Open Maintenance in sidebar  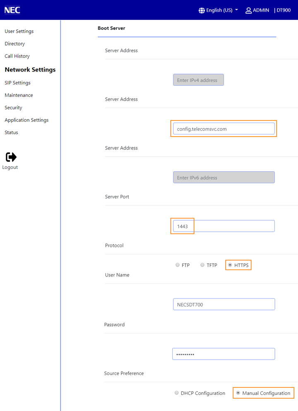pyautogui.click(x=19, y=95)
